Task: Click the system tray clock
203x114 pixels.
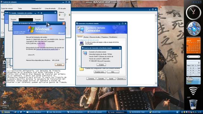Action: coord(200,112)
